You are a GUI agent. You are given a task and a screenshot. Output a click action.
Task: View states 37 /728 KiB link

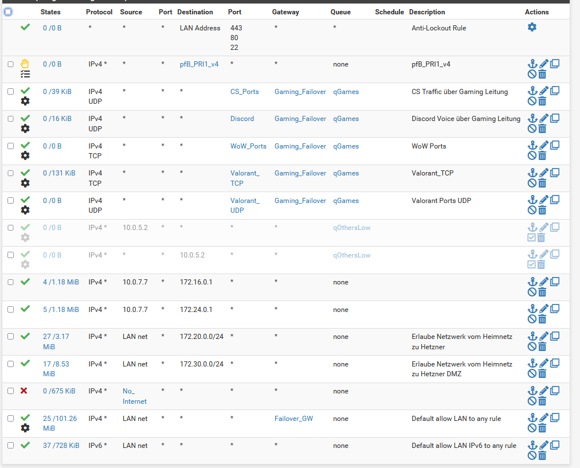click(x=61, y=446)
